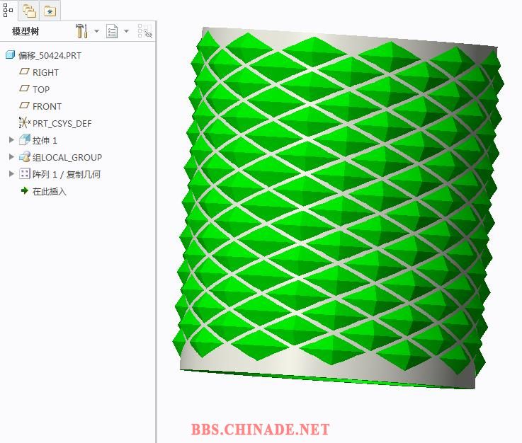Click the 模型树 panel title

tap(25, 31)
